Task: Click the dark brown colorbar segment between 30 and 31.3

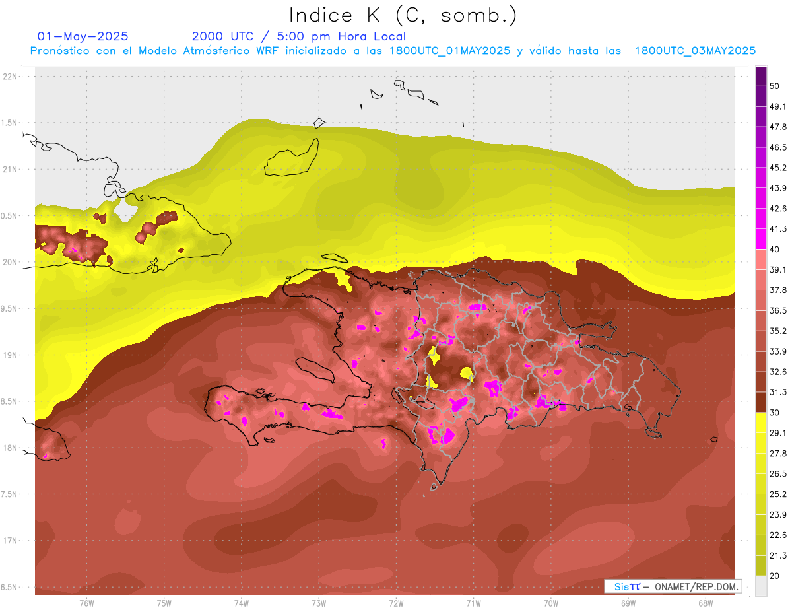Action: click(x=761, y=402)
